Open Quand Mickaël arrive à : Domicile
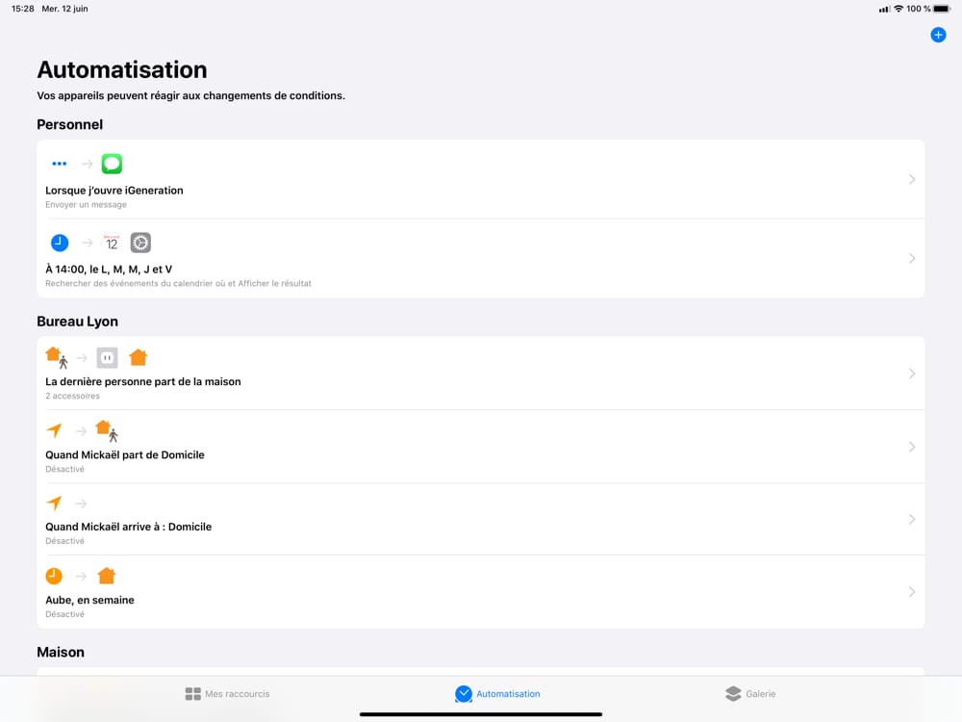Screen dimensions: 962x722 pyautogui.click(x=480, y=520)
